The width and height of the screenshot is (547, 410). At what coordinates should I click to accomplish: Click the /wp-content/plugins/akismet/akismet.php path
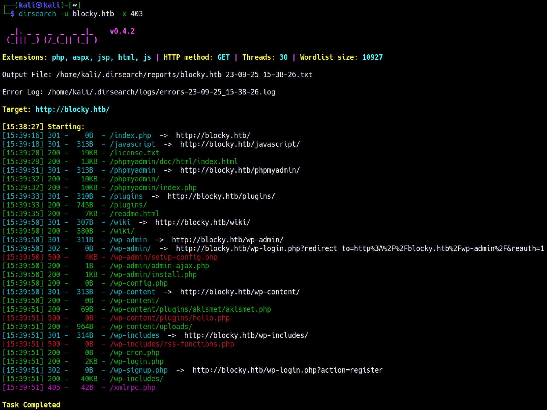[x=190, y=309]
